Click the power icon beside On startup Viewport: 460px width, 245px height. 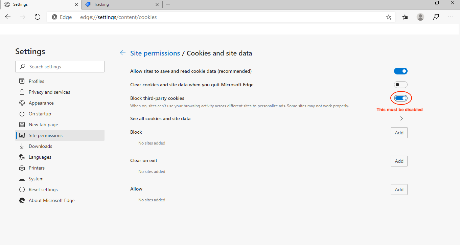[x=22, y=114]
